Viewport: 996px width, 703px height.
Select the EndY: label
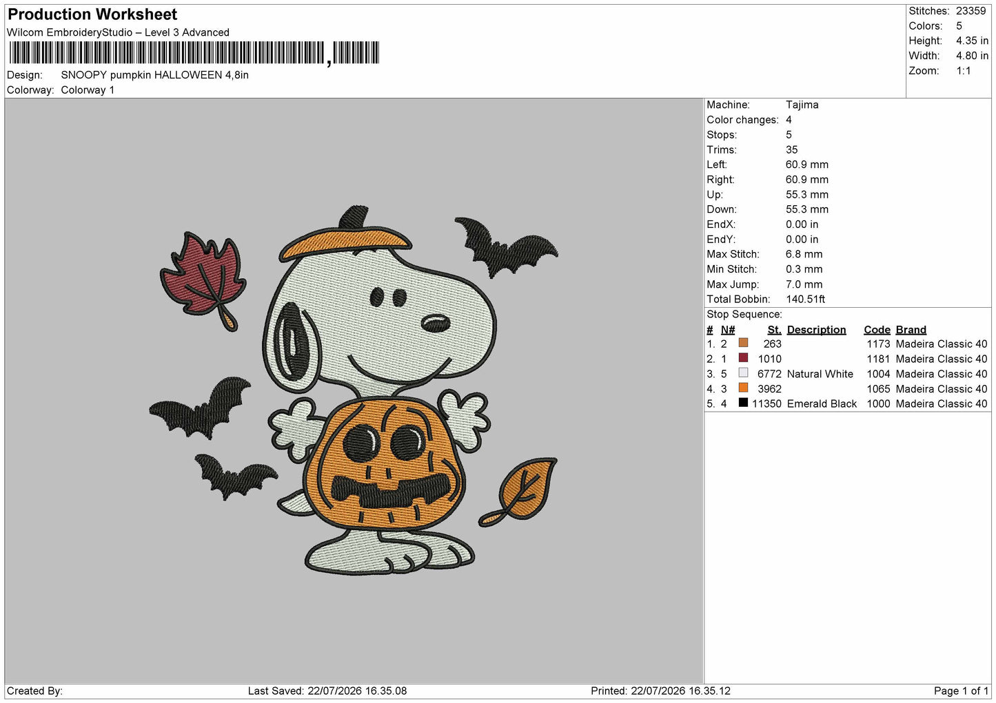[x=721, y=240]
